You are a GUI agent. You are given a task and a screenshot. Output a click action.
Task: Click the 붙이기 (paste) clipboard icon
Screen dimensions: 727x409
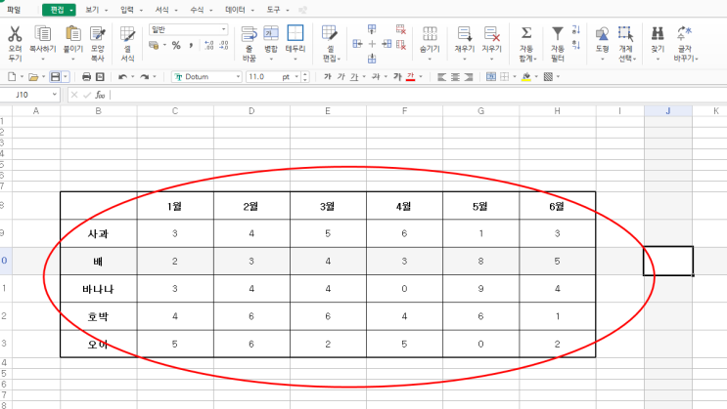point(72,34)
